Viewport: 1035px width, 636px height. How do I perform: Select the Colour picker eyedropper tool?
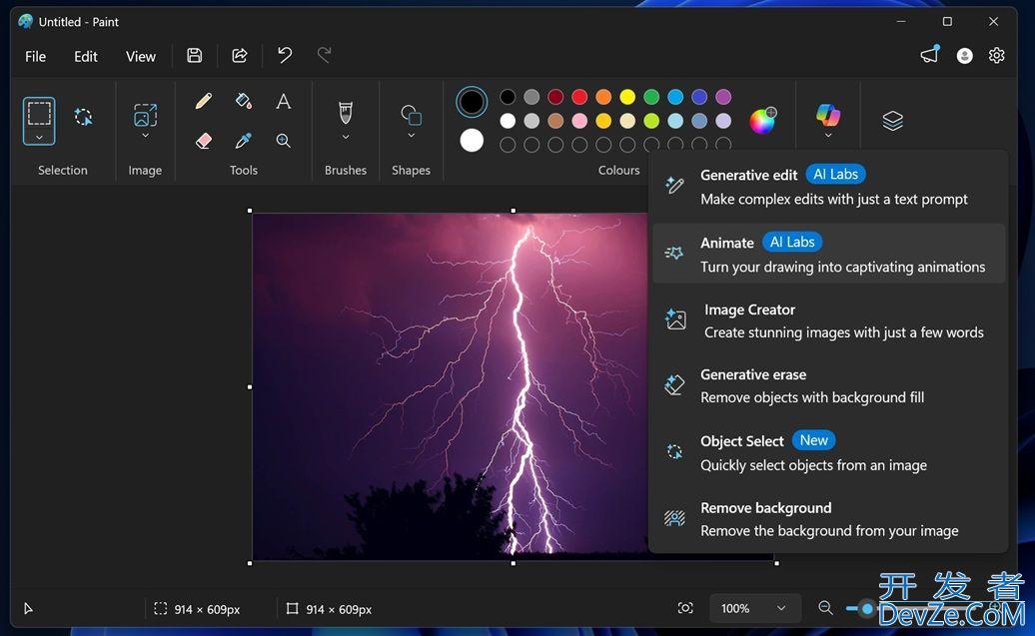click(x=244, y=141)
